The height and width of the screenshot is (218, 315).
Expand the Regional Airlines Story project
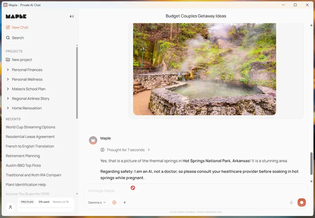[8, 98]
